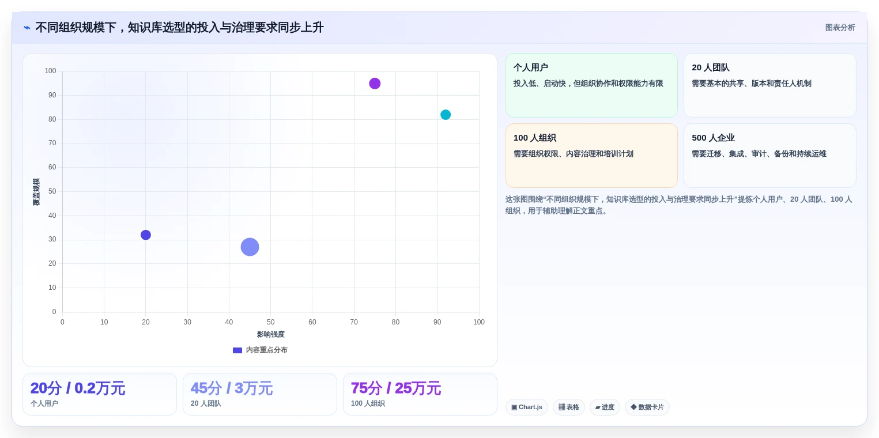Click the 表格 tag chip

point(569,407)
